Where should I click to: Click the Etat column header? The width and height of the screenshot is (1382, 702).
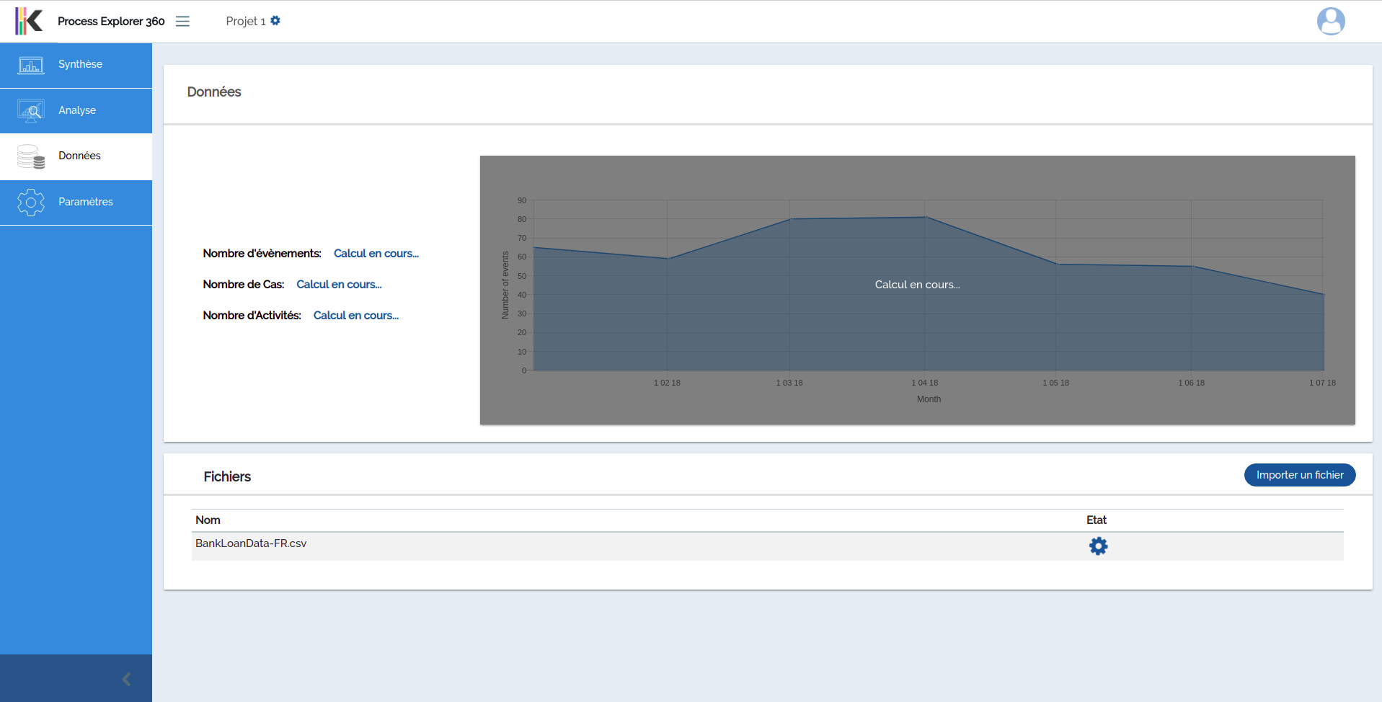(1096, 520)
